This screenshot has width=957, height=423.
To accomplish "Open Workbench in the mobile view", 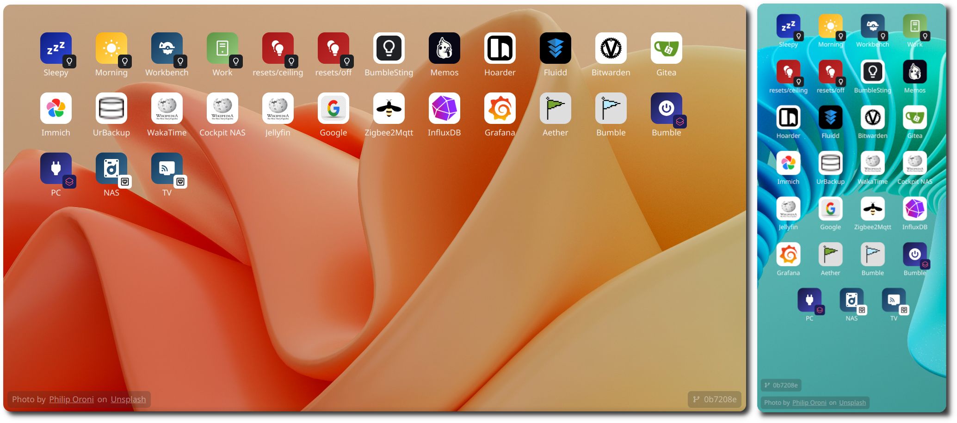I will click(872, 26).
